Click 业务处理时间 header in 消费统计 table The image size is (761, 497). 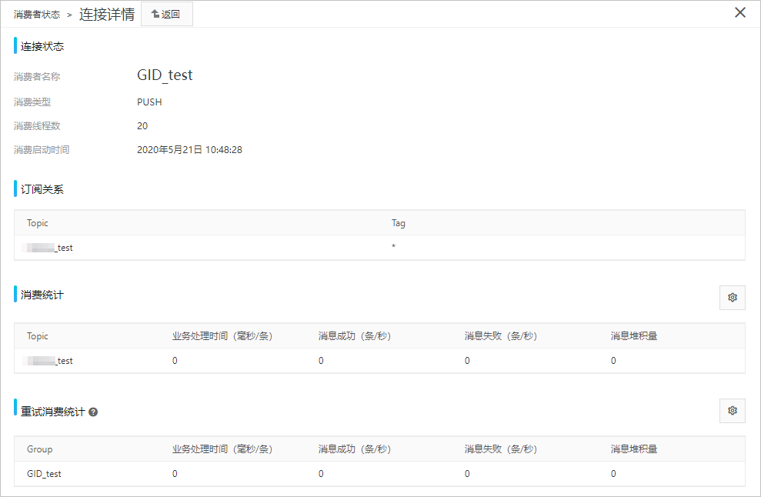pyautogui.click(x=222, y=336)
